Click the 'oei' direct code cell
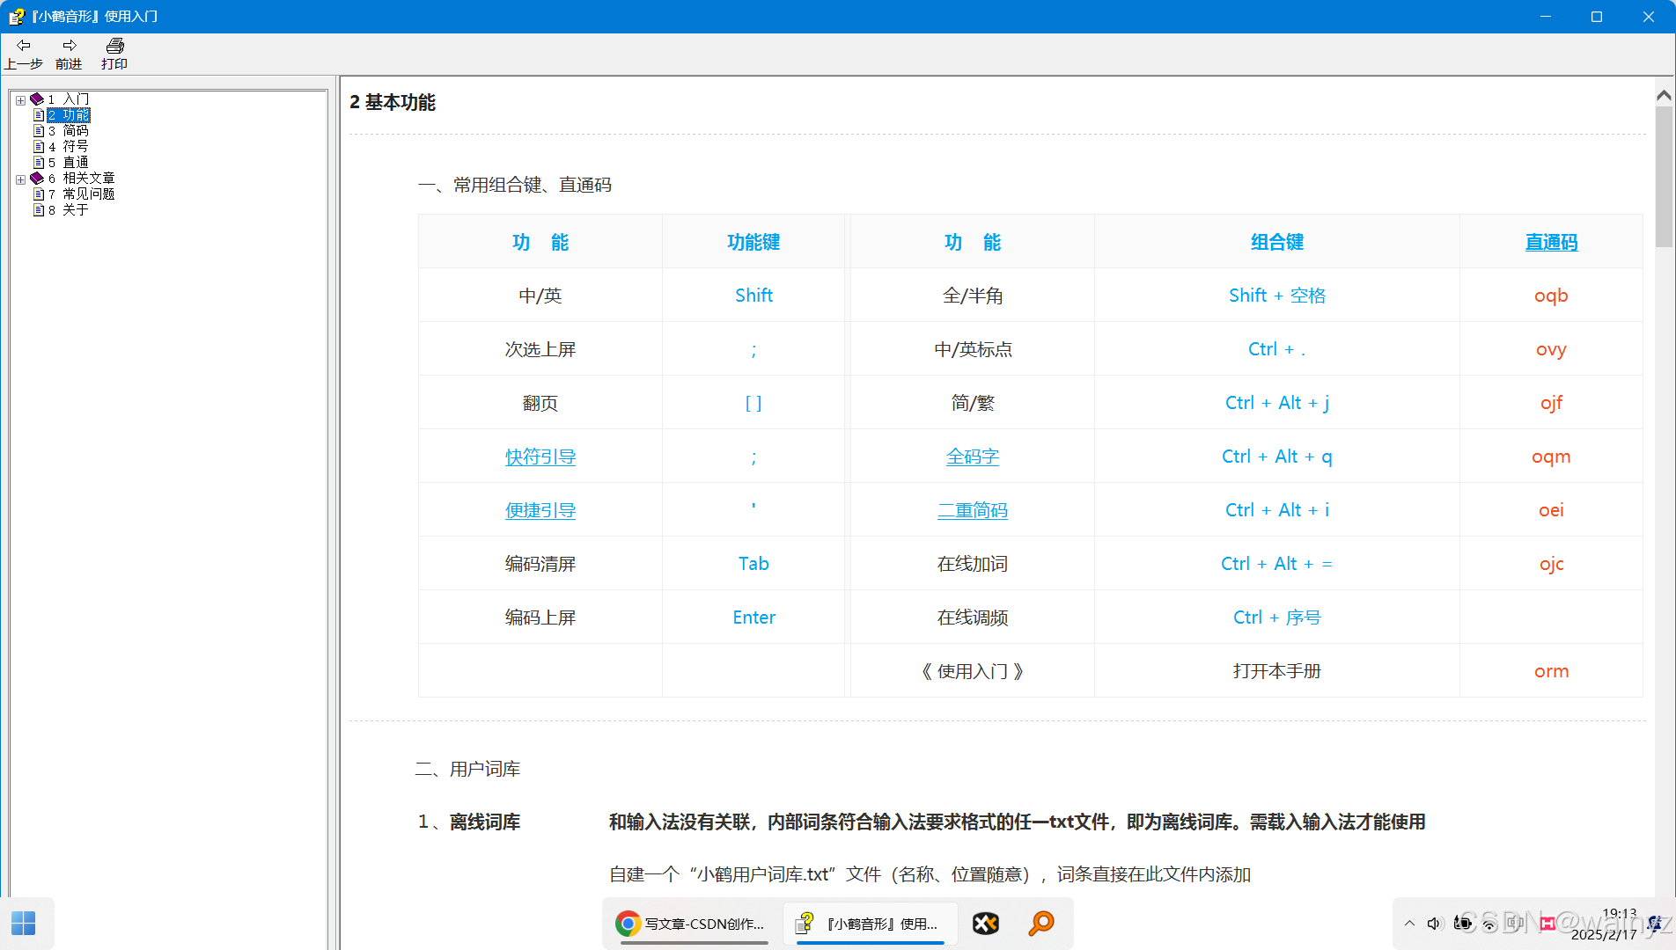 click(x=1551, y=510)
